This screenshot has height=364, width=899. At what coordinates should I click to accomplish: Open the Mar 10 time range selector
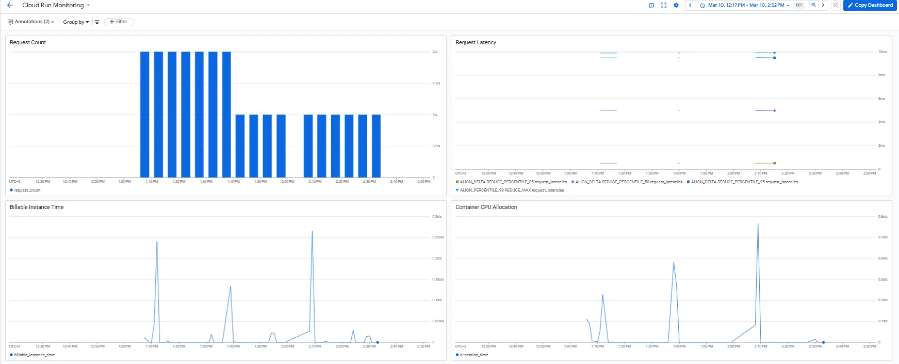point(745,5)
